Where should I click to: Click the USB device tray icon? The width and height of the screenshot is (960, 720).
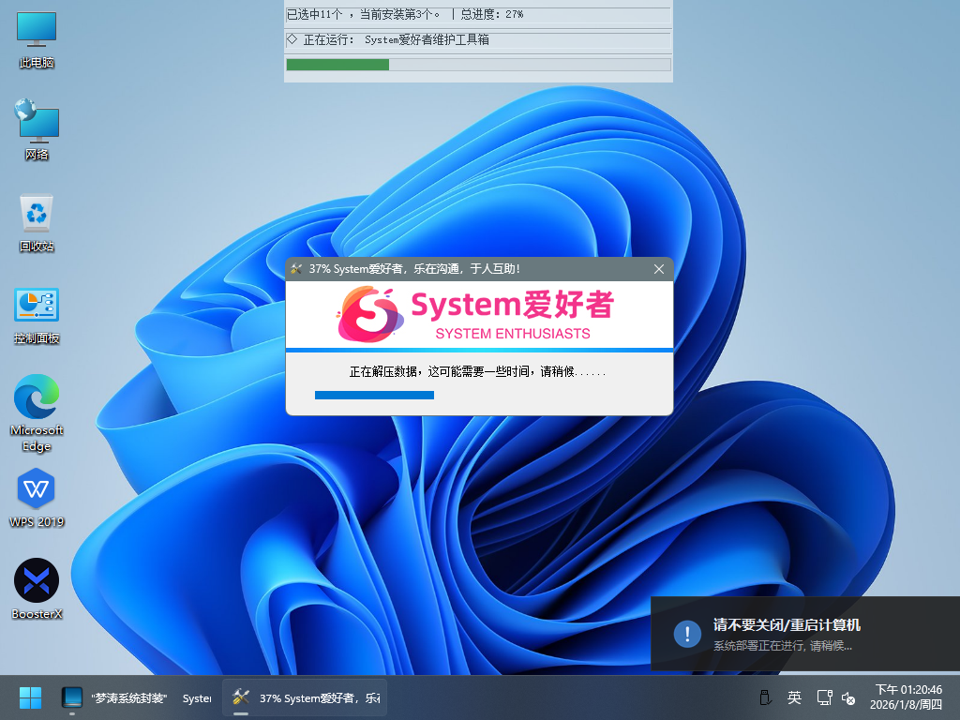coord(764,697)
